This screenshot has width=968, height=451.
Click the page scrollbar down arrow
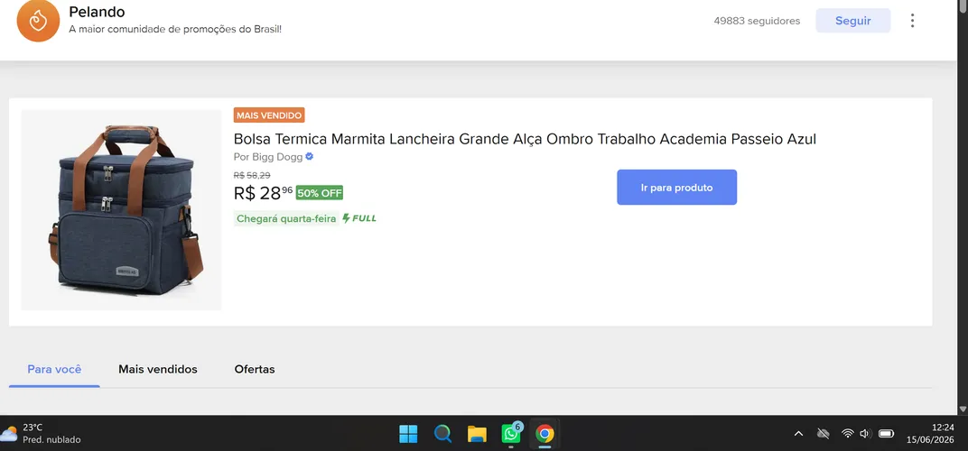[963, 409]
